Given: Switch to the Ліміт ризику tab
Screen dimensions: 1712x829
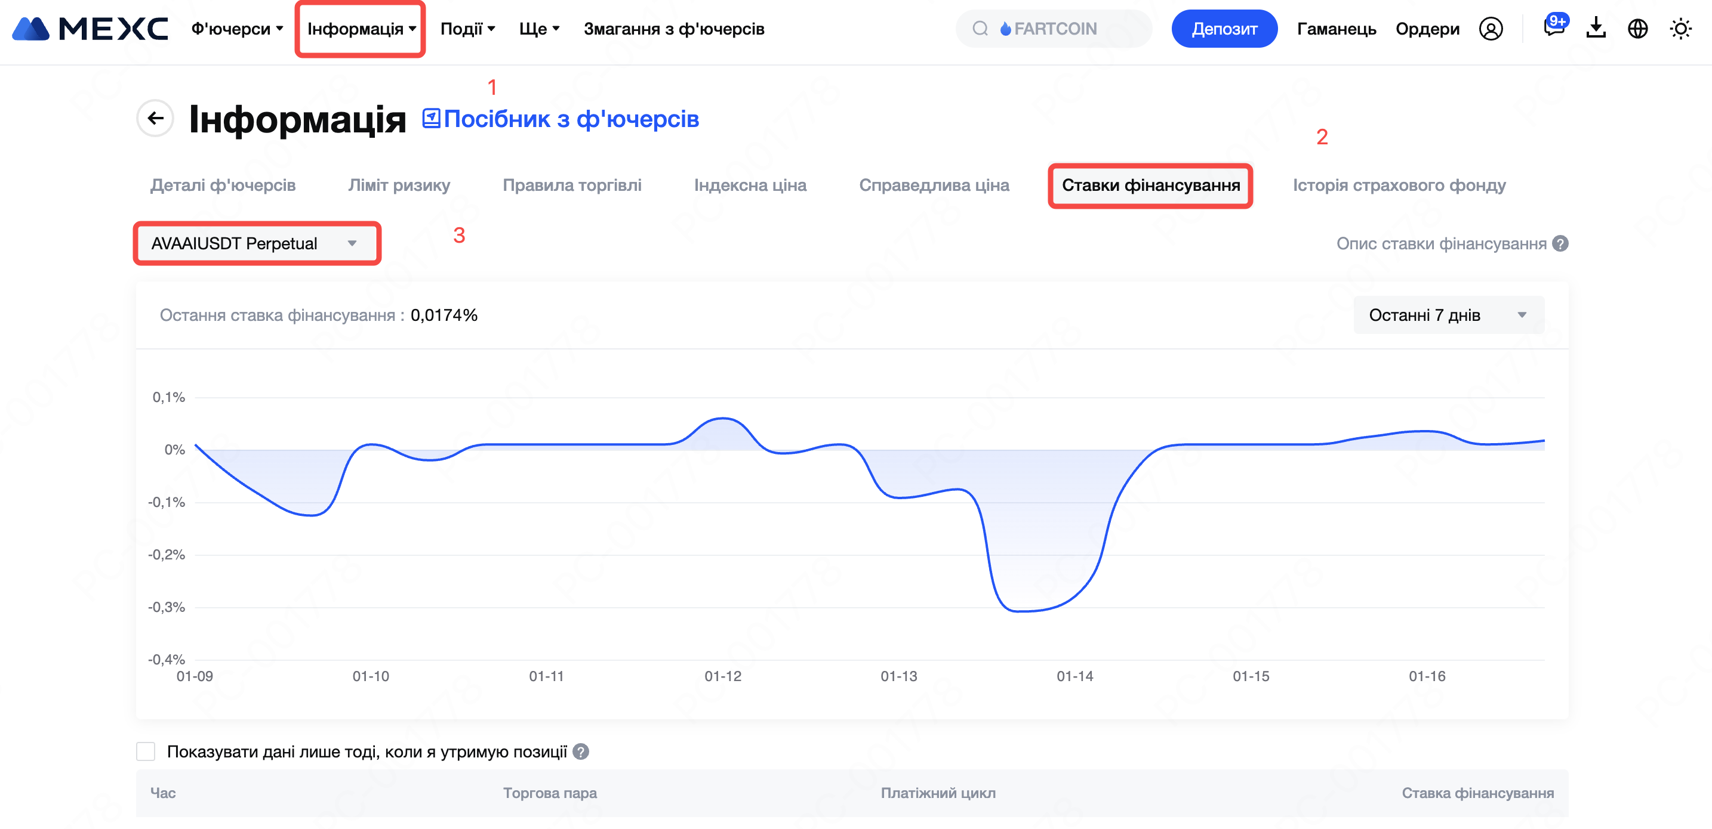Looking at the screenshot, I should click(x=399, y=185).
